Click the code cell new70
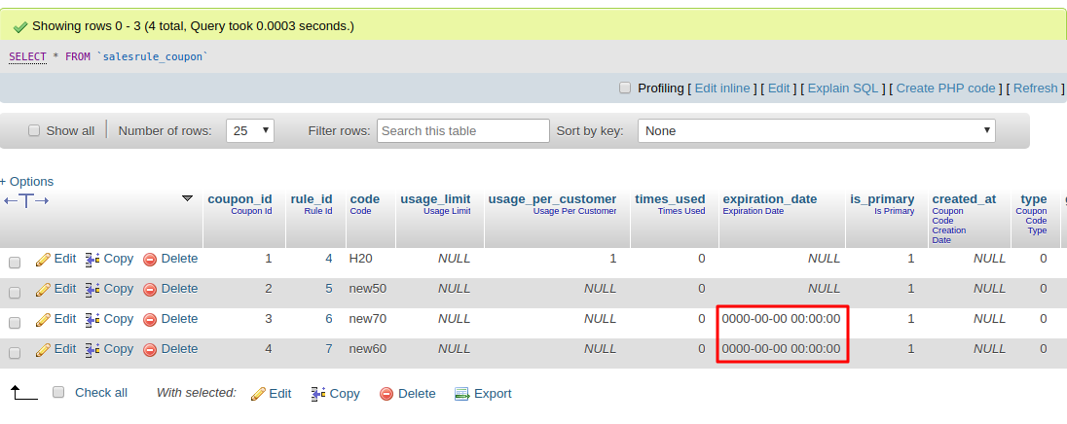 tap(367, 319)
